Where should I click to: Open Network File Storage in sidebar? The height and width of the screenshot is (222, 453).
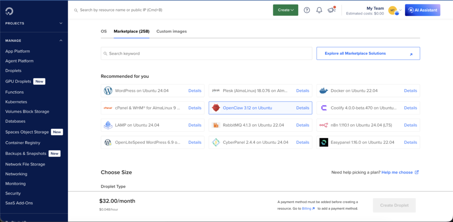point(25,164)
